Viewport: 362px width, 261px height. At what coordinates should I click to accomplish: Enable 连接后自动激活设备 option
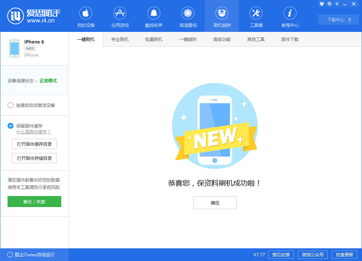pyautogui.click(x=10, y=105)
